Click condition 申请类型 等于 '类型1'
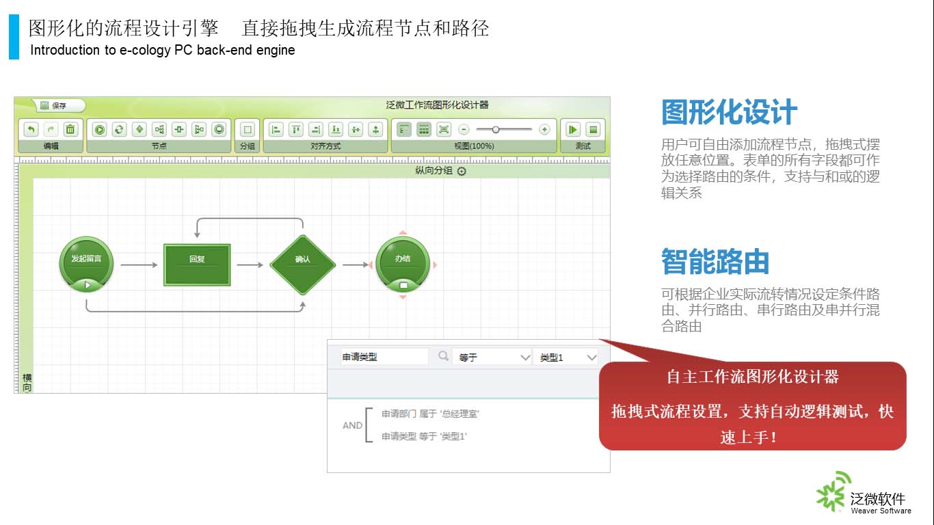Screen dimensions: 934x525 (x=424, y=436)
